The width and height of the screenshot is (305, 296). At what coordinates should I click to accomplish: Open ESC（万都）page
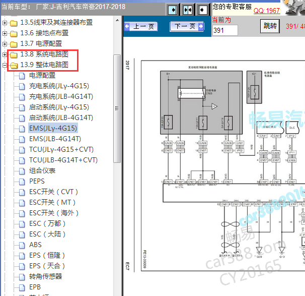tap(47, 223)
